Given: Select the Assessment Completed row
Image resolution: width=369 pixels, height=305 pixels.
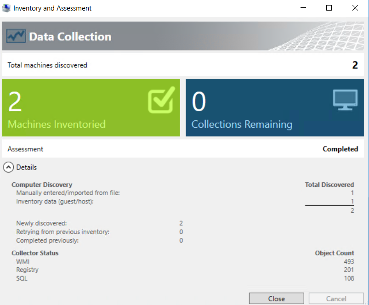Looking at the screenshot, I should click(x=184, y=149).
